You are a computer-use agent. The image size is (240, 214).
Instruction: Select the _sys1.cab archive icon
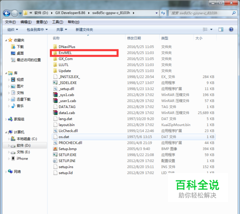55,95
